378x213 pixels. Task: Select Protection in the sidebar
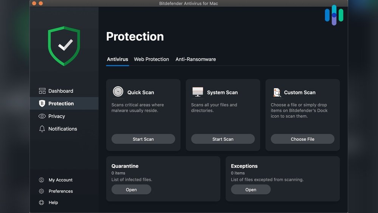(64, 104)
